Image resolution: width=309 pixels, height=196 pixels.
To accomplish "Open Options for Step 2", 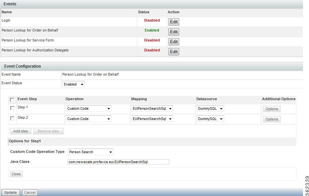I will pyautogui.click(x=271, y=119).
